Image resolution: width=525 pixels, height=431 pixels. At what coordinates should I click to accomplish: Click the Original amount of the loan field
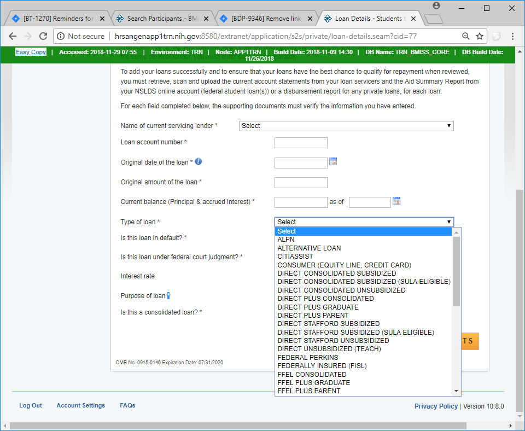pyautogui.click(x=301, y=183)
